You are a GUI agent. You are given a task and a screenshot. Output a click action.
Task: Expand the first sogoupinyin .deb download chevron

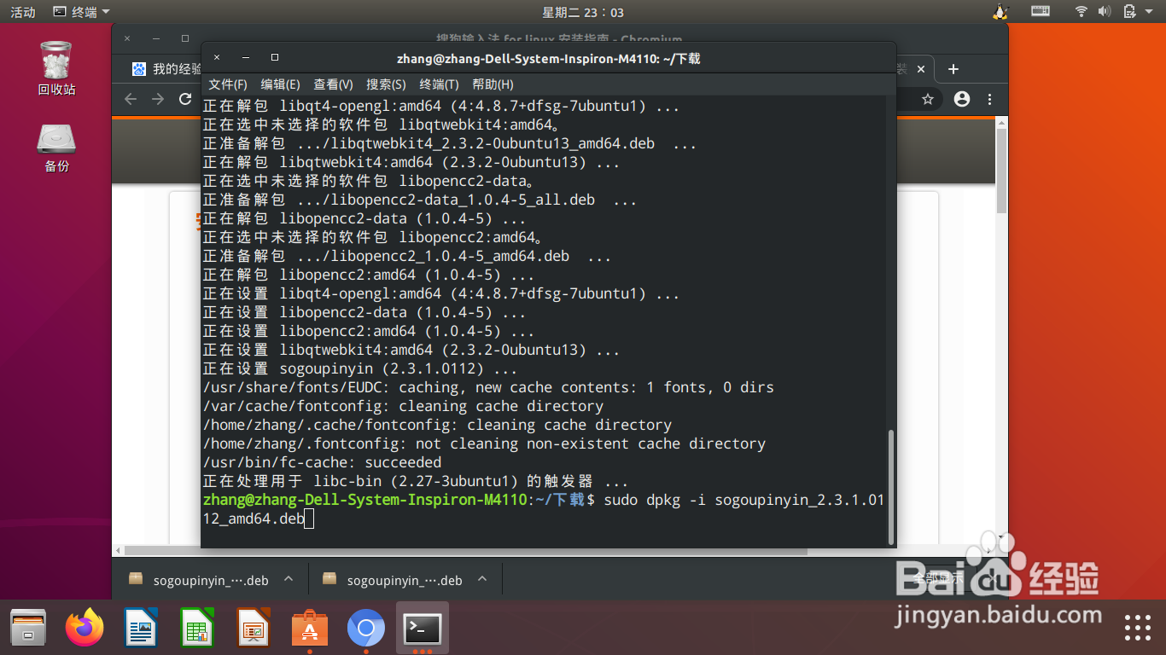pos(289,579)
